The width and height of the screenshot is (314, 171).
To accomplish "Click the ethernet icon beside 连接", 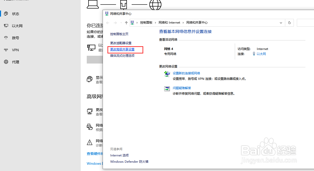I will pyautogui.click(x=254, y=53).
